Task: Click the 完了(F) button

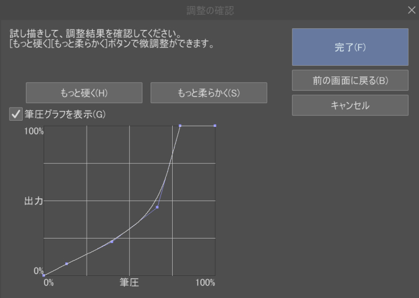Action: [x=350, y=47]
